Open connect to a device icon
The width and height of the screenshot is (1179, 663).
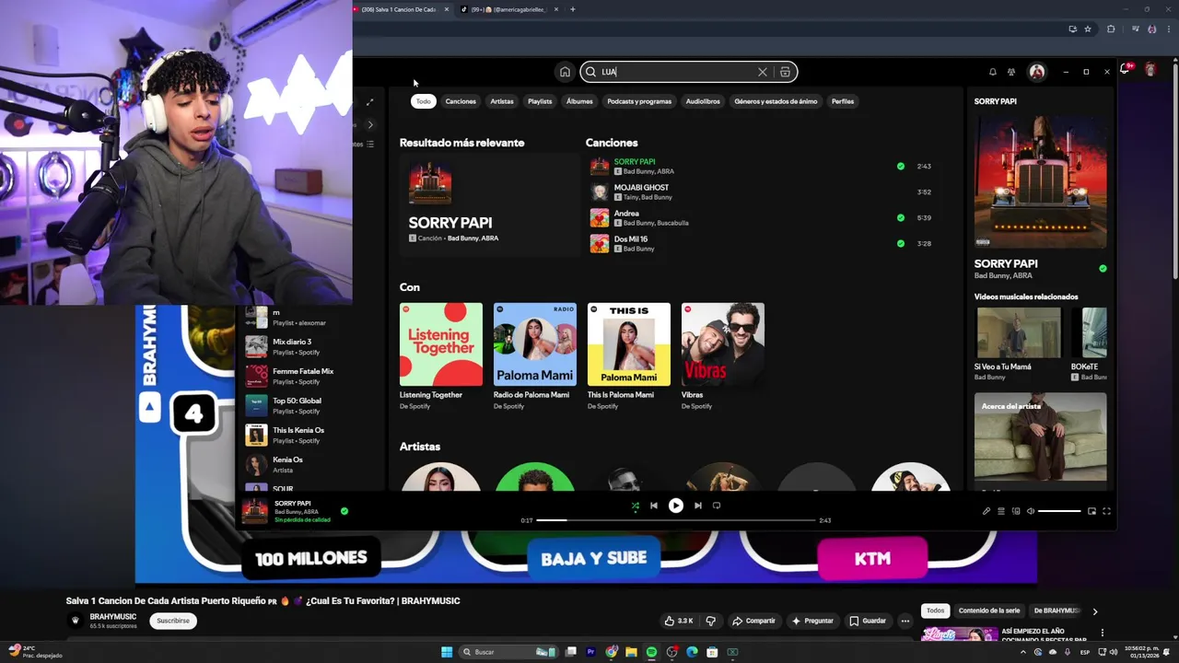1016,511
